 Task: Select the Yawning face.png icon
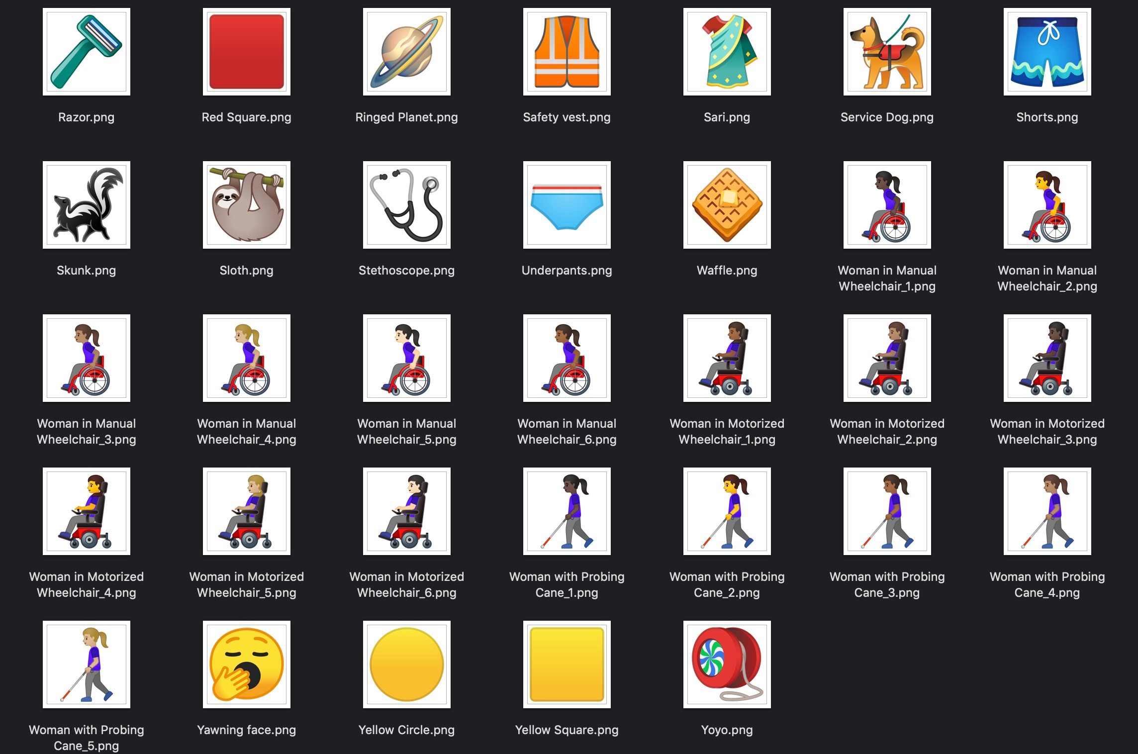click(246, 664)
